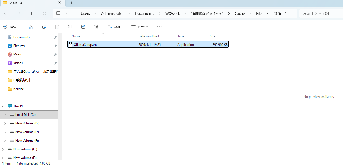Open a new tab with plus button
The height and width of the screenshot is (167, 343).
click(71, 3)
